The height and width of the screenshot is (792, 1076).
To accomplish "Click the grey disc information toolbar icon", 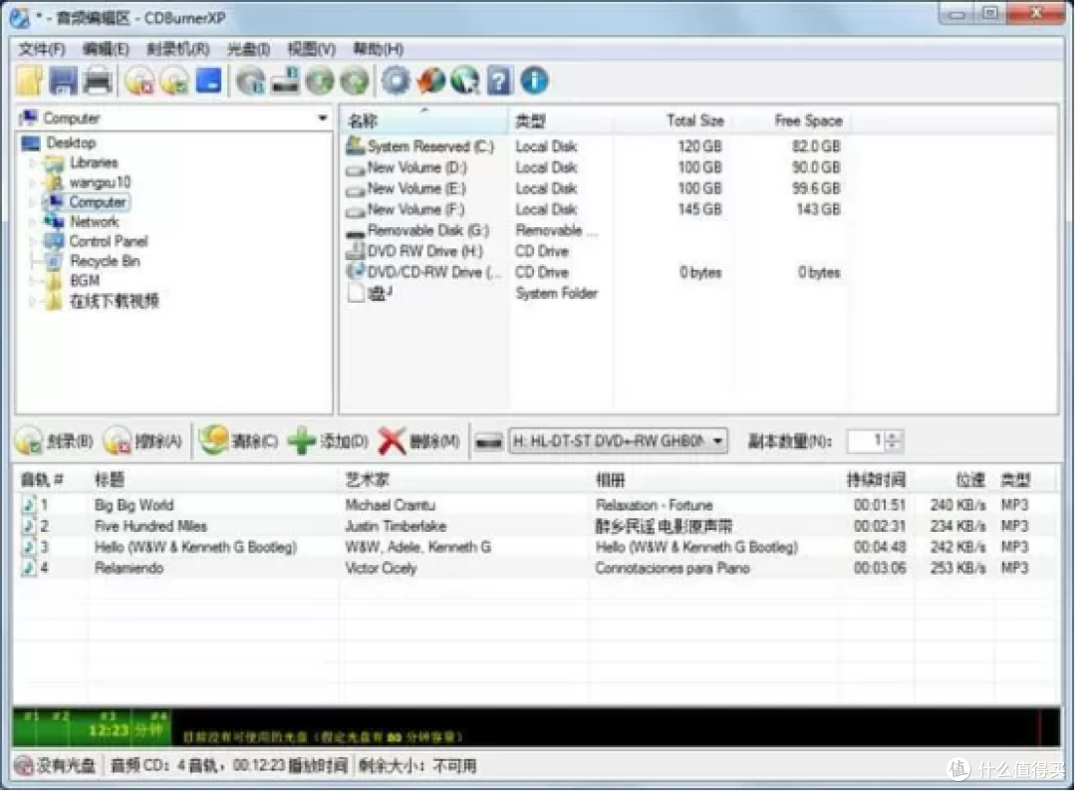I will (251, 81).
